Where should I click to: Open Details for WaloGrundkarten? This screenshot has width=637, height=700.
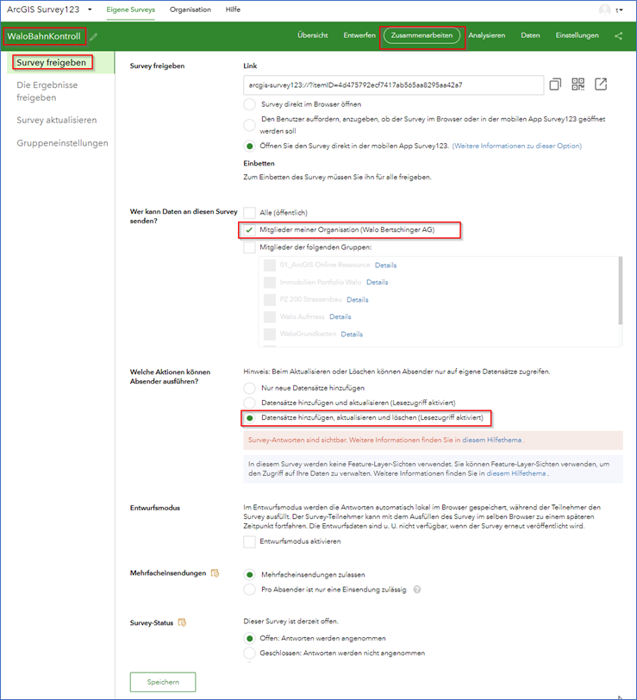352,334
